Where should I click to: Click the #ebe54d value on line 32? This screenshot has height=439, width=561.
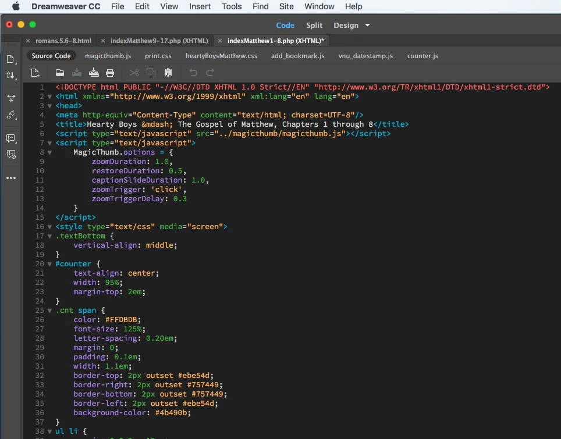[x=194, y=376]
